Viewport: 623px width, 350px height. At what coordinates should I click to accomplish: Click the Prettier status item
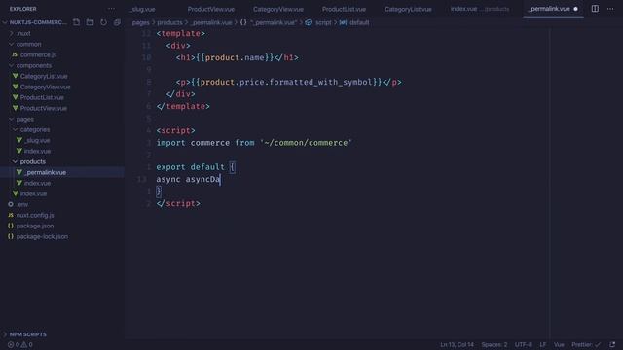pos(586,345)
